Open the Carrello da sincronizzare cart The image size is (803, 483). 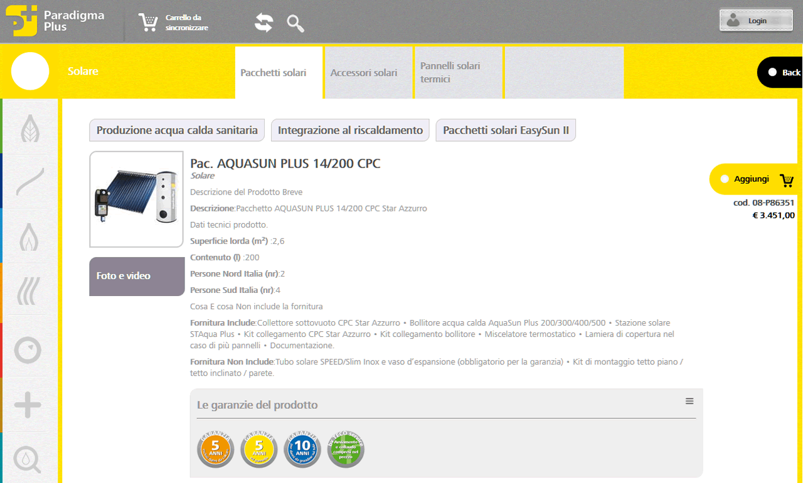pyautogui.click(x=174, y=23)
